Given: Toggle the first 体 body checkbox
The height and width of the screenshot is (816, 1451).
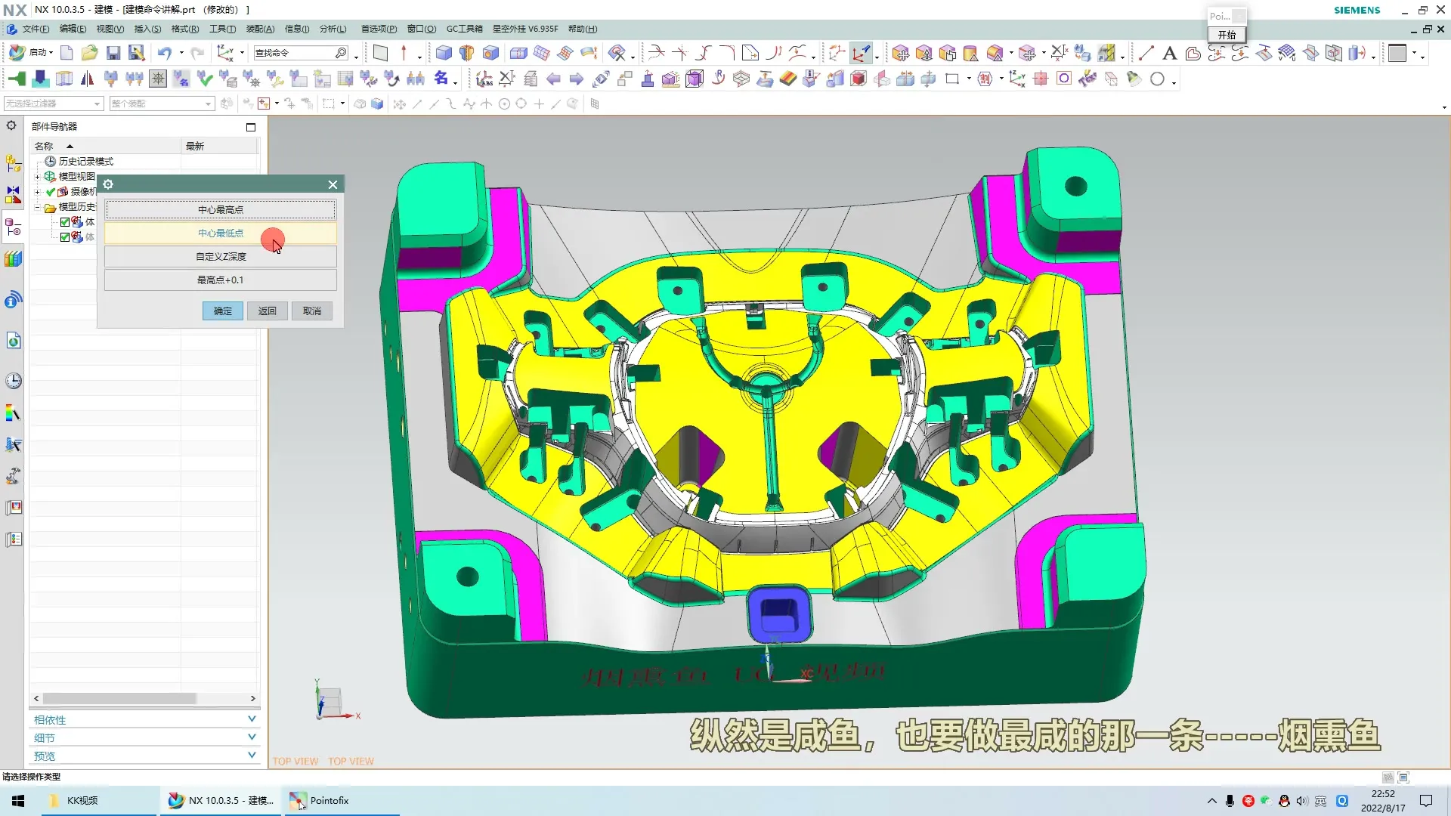Looking at the screenshot, I should coord(65,222).
